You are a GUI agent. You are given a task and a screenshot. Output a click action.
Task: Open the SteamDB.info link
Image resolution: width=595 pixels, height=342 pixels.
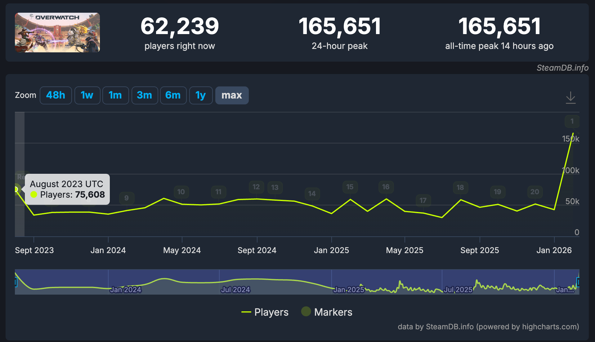click(x=562, y=68)
